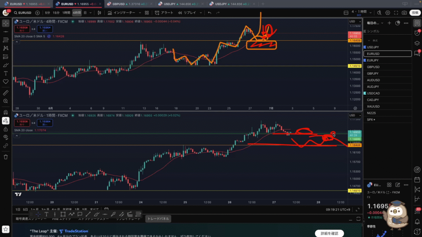The width and height of the screenshot is (422, 237).
Task: Open the indicator templates grid icon
Action: [147, 13]
